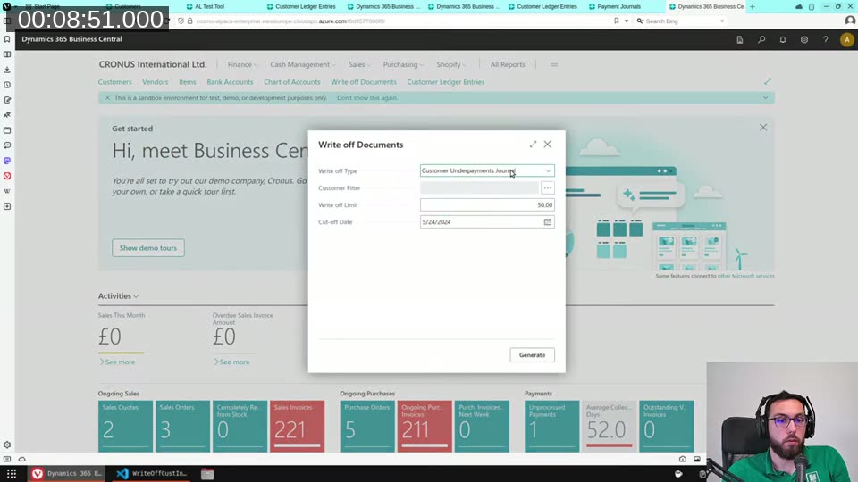
Task: Click the Cut-off Date field
Action: (x=487, y=222)
